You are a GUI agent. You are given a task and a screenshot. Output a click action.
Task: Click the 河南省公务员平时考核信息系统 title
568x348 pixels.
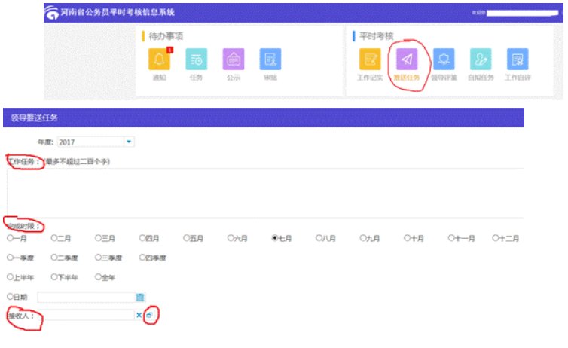(x=118, y=12)
